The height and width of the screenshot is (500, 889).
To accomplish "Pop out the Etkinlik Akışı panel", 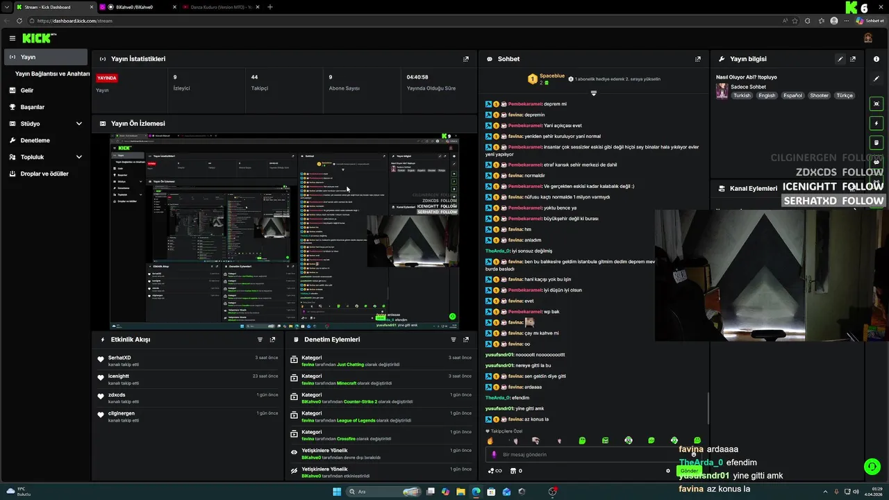I will 272,340.
